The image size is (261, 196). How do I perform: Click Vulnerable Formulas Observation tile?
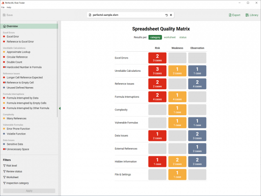point(197,123)
